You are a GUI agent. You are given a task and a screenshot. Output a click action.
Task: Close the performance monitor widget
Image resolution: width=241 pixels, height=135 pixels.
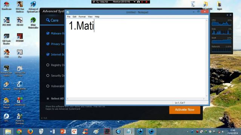pyautogui.click(x=230, y=15)
